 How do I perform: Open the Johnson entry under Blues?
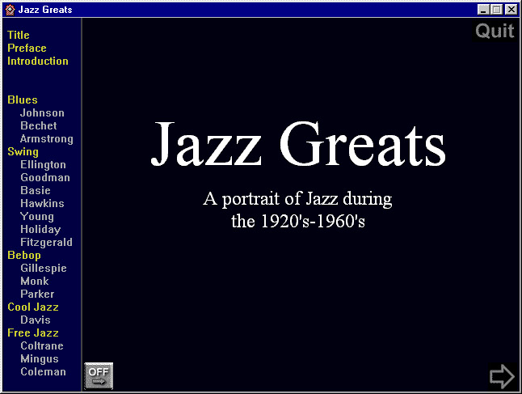[x=42, y=112]
